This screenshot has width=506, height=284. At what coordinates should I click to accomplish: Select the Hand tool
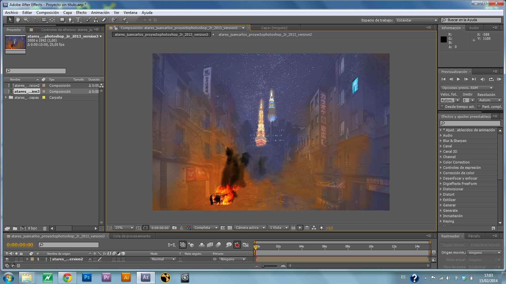(18, 20)
